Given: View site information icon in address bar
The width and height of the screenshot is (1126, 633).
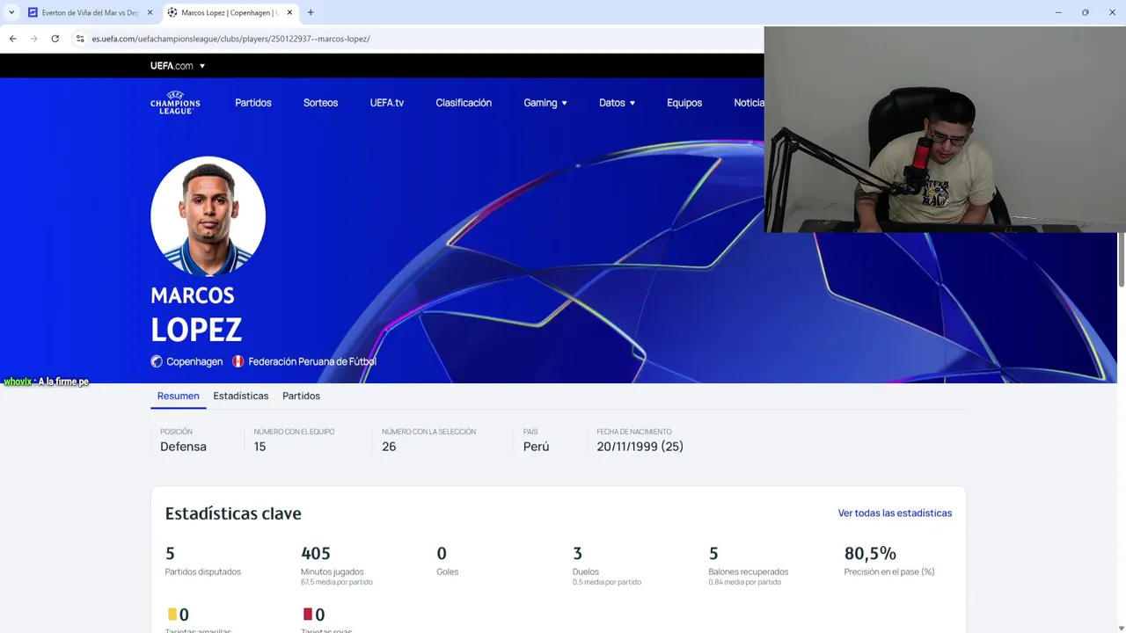Looking at the screenshot, I should (x=80, y=39).
